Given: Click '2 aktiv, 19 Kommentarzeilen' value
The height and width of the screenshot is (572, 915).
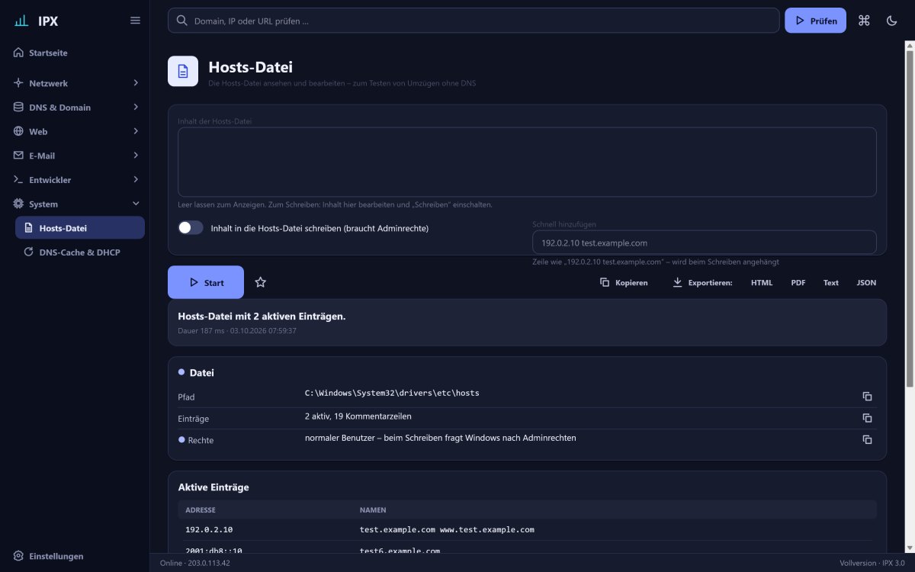Looking at the screenshot, I should tap(358, 416).
